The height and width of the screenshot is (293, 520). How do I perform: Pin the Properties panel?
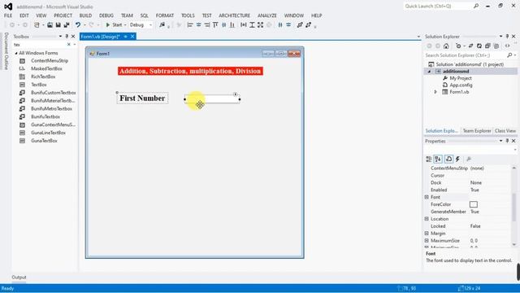pos(507,141)
